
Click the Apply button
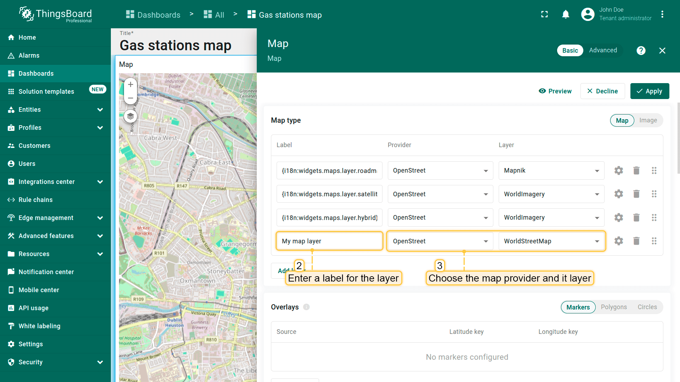click(x=650, y=91)
